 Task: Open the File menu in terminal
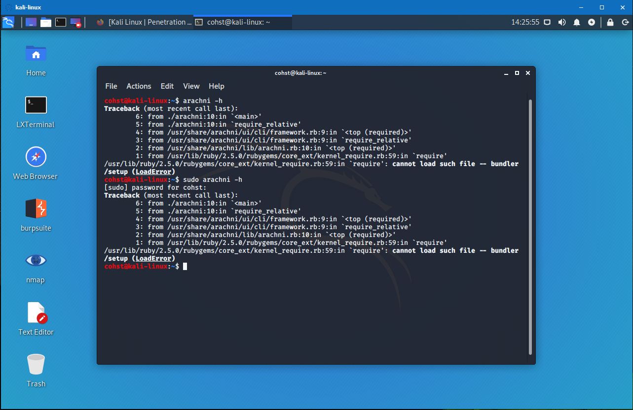pos(111,86)
